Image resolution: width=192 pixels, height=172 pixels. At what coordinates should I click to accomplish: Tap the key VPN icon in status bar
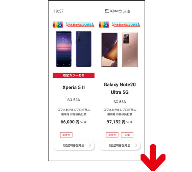(107, 11)
